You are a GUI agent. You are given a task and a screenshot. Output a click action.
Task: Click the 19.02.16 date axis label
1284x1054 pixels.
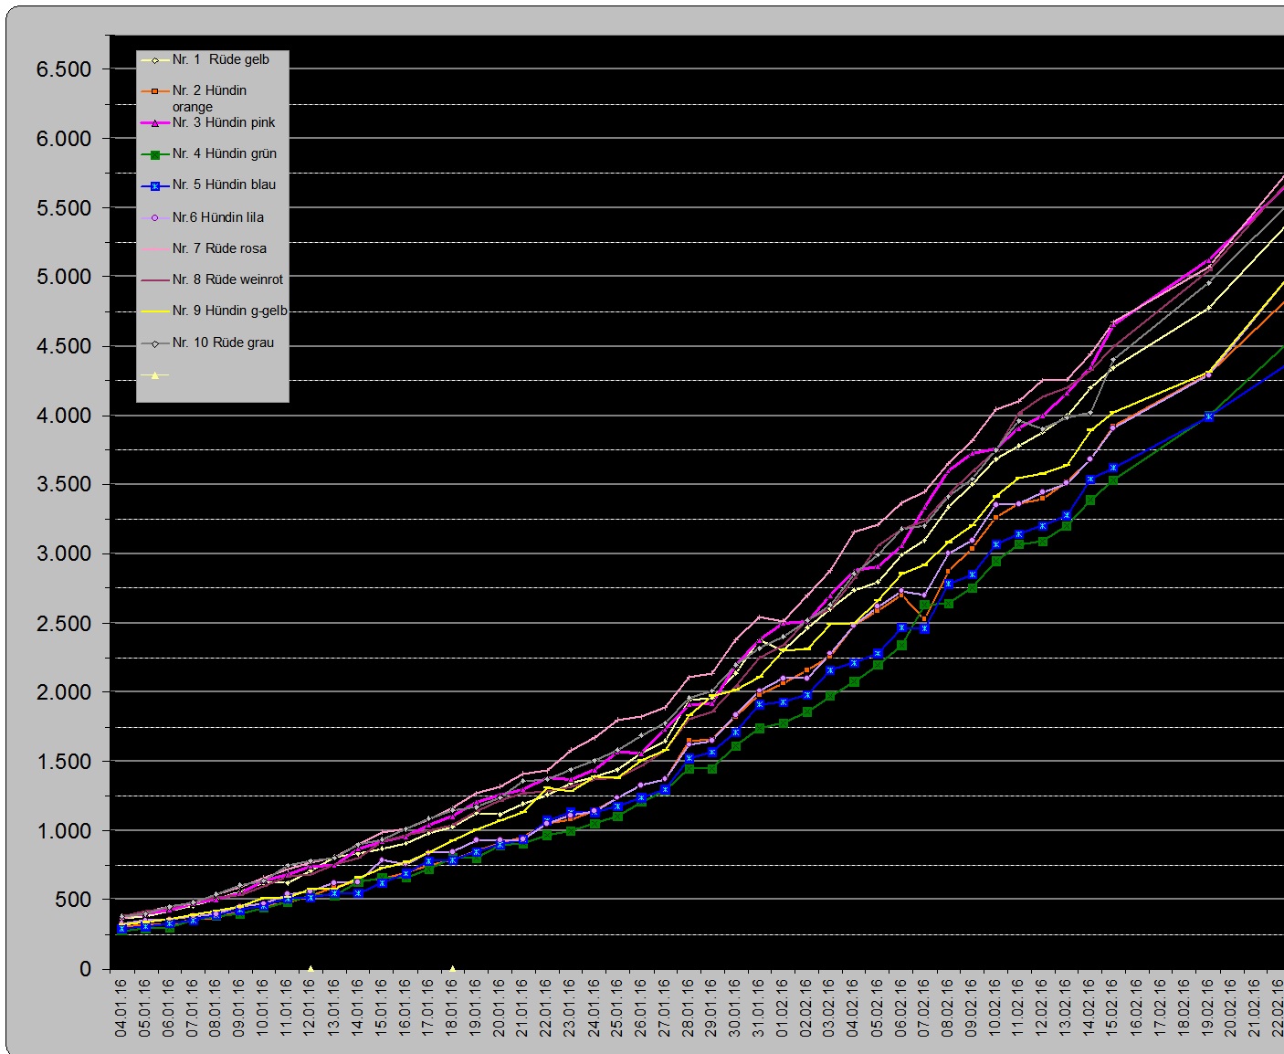click(x=1208, y=1008)
